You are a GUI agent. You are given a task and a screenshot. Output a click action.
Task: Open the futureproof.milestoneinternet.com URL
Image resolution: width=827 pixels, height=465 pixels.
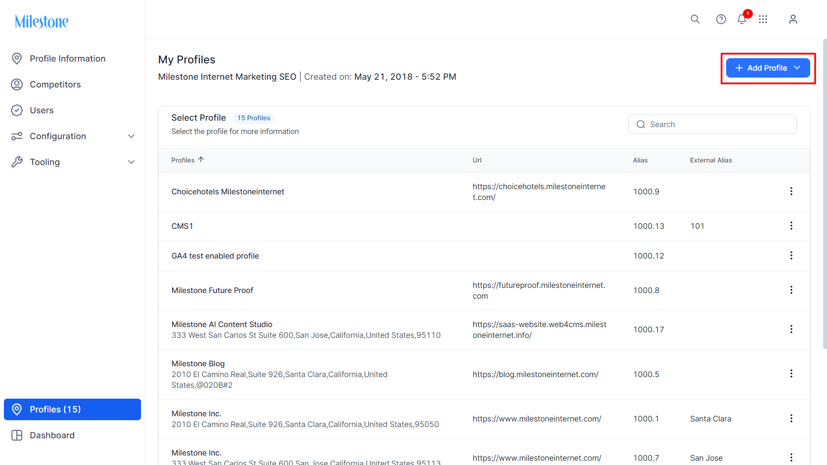[539, 290]
